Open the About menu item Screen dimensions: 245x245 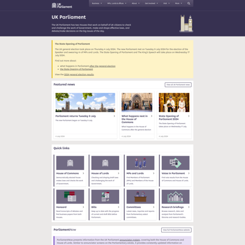136,3
